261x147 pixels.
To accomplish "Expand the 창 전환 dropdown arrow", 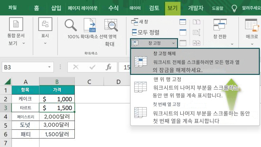I will pyautogui.click(x=232, y=44).
